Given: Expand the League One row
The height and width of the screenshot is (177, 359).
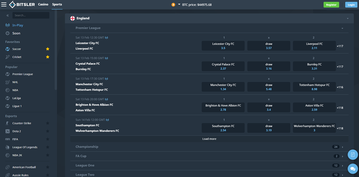Looking at the screenshot, I should click(x=209, y=165).
